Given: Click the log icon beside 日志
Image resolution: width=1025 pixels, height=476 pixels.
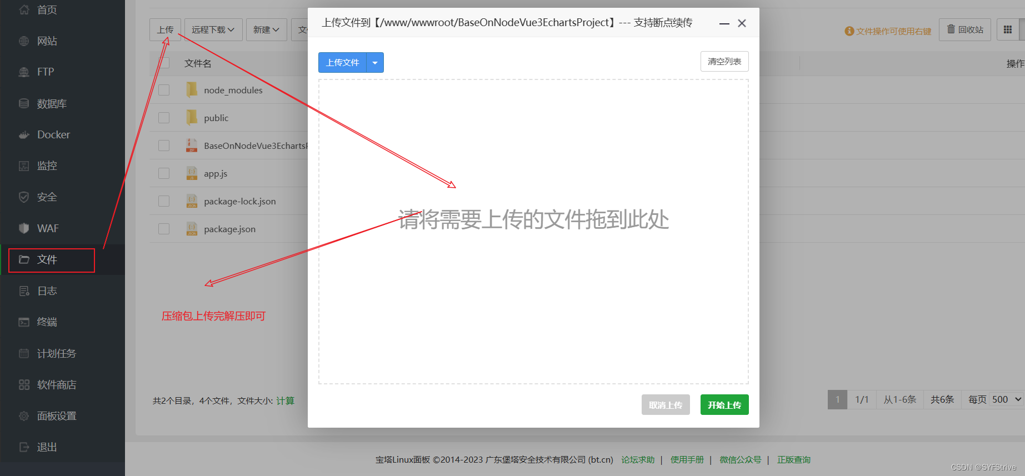Looking at the screenshot, I should pos(24,290).
